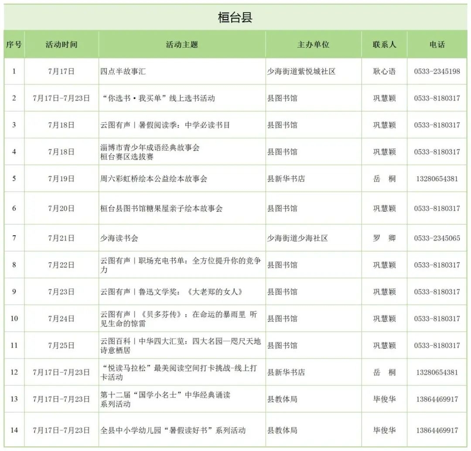The width and height of the screenshot is (471, 451).
Task: Click contact '巩慧颖' in row 3
Action: [x=384, y=125]
